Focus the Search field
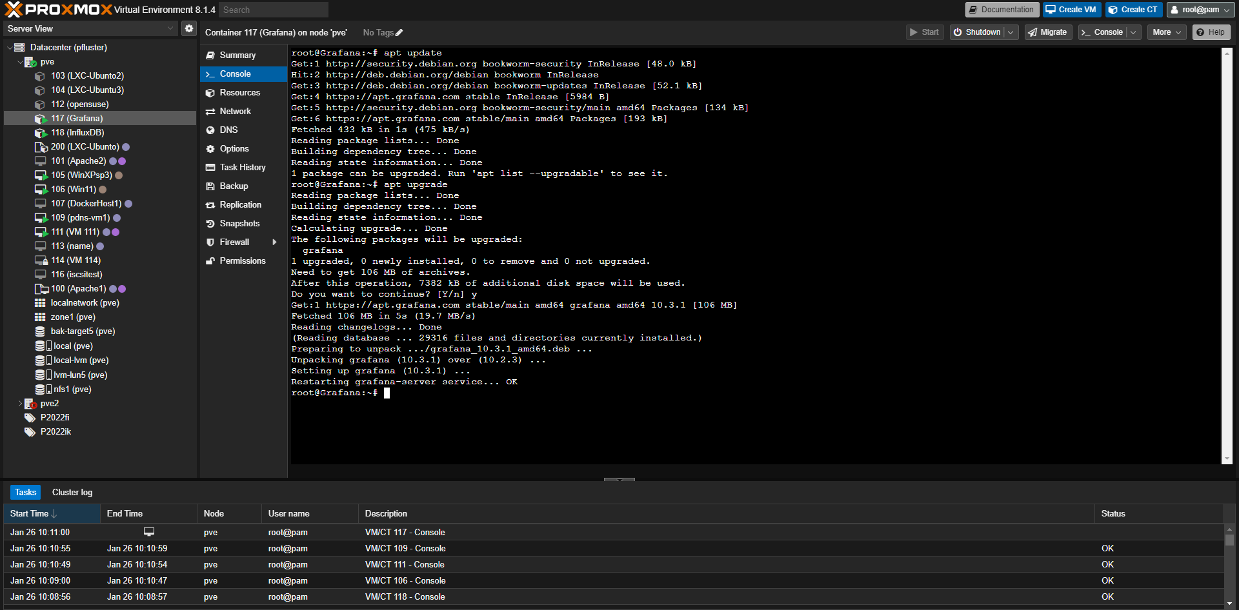This screenshot has width=1239, height=610. [274, 10]
